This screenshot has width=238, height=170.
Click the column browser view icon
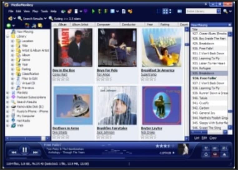pos(180,11)
